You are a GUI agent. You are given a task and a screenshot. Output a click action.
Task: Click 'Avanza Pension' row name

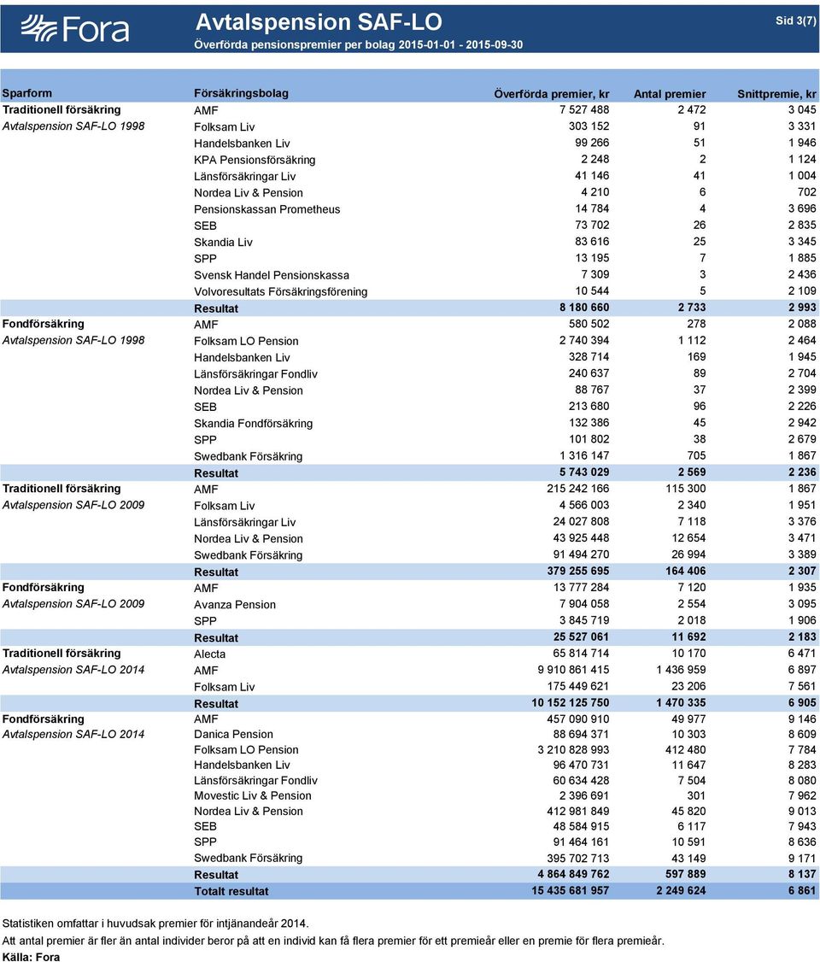click(x=235, y=605)
